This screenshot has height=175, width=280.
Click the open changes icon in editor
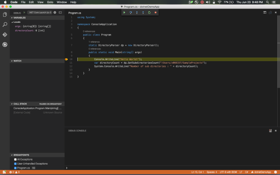[x=270, y=13]
